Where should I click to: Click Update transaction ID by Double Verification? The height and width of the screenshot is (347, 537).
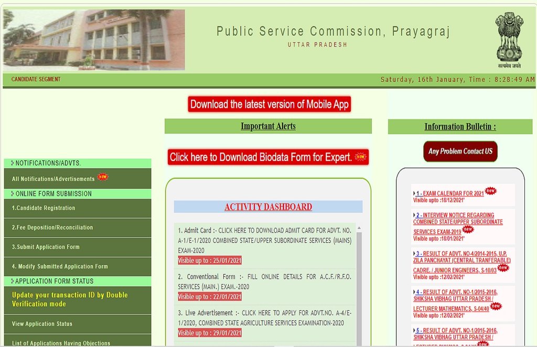click(70, 299)
